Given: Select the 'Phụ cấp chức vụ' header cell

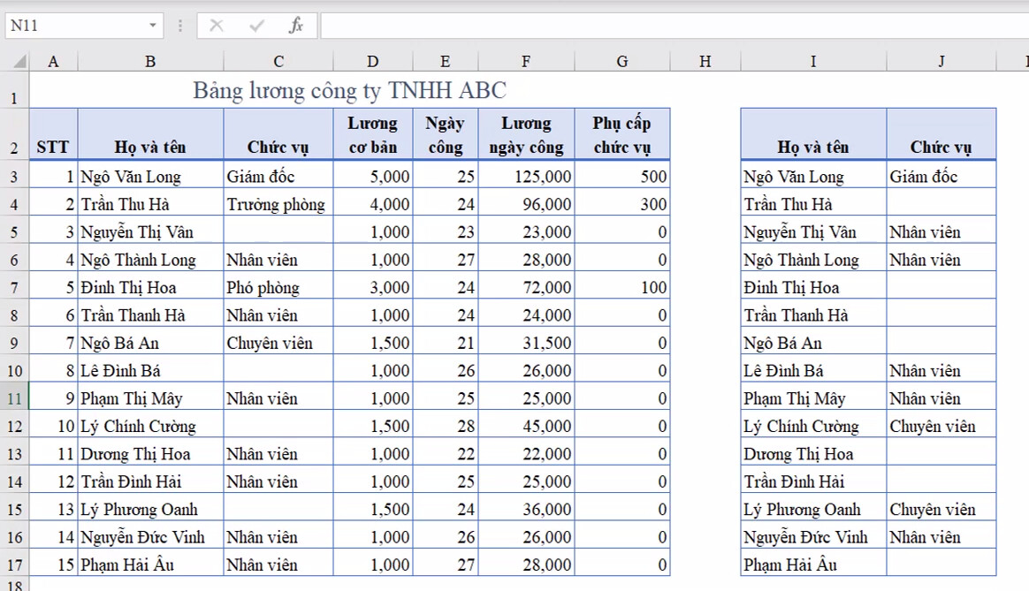Looking at the screenshot, I should 621,133.
